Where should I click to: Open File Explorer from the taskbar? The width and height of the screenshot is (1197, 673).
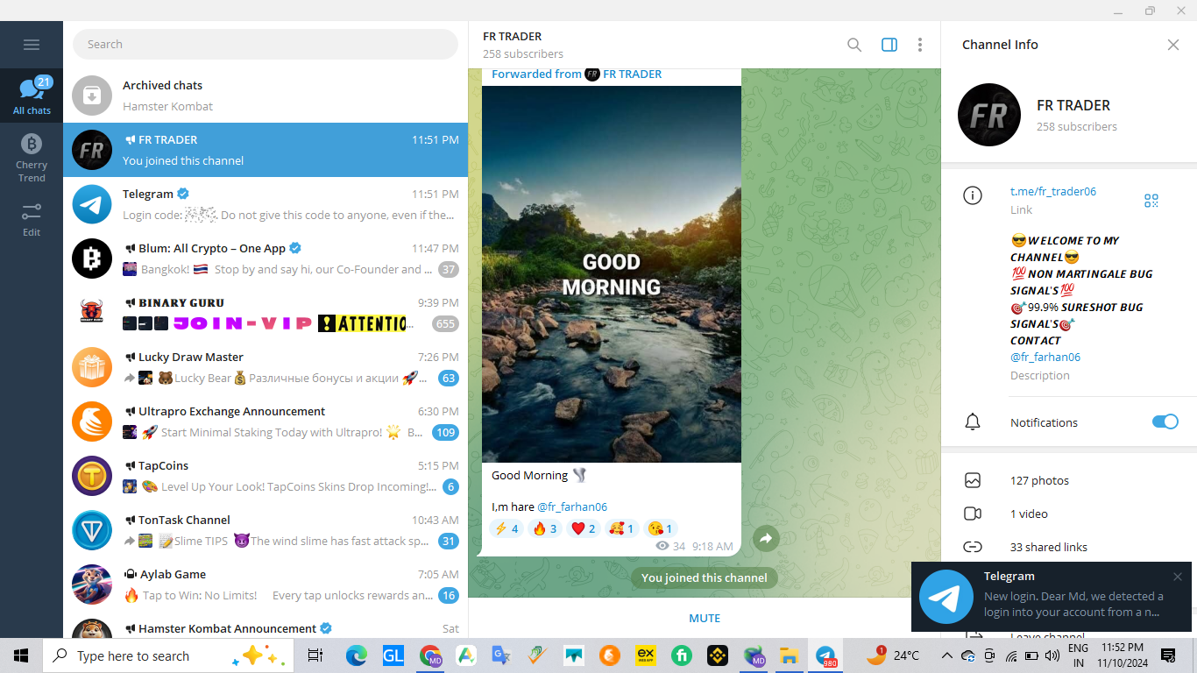point(789,655)
